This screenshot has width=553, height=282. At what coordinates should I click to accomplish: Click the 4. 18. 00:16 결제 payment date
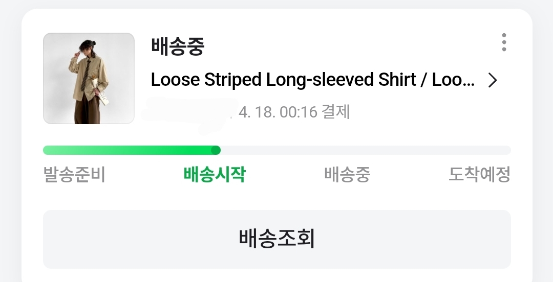[294, 112]
